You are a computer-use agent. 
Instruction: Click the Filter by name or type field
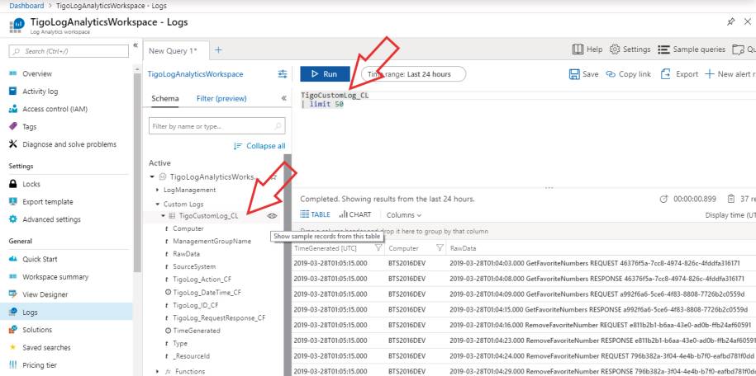[x=217, y=126]
